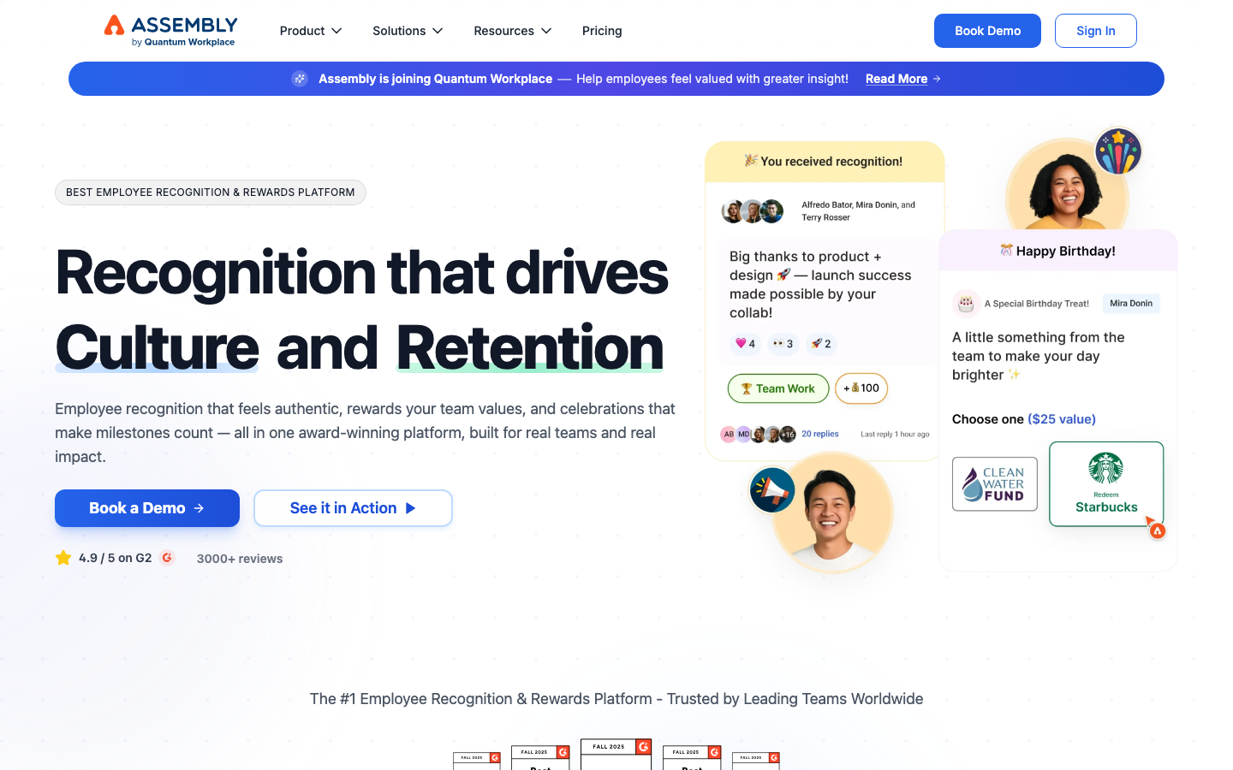The height and width of the screenshot is (770, 1233).
Task: Click the underlined word "Culture" in the headline
Action: (157, 347)
